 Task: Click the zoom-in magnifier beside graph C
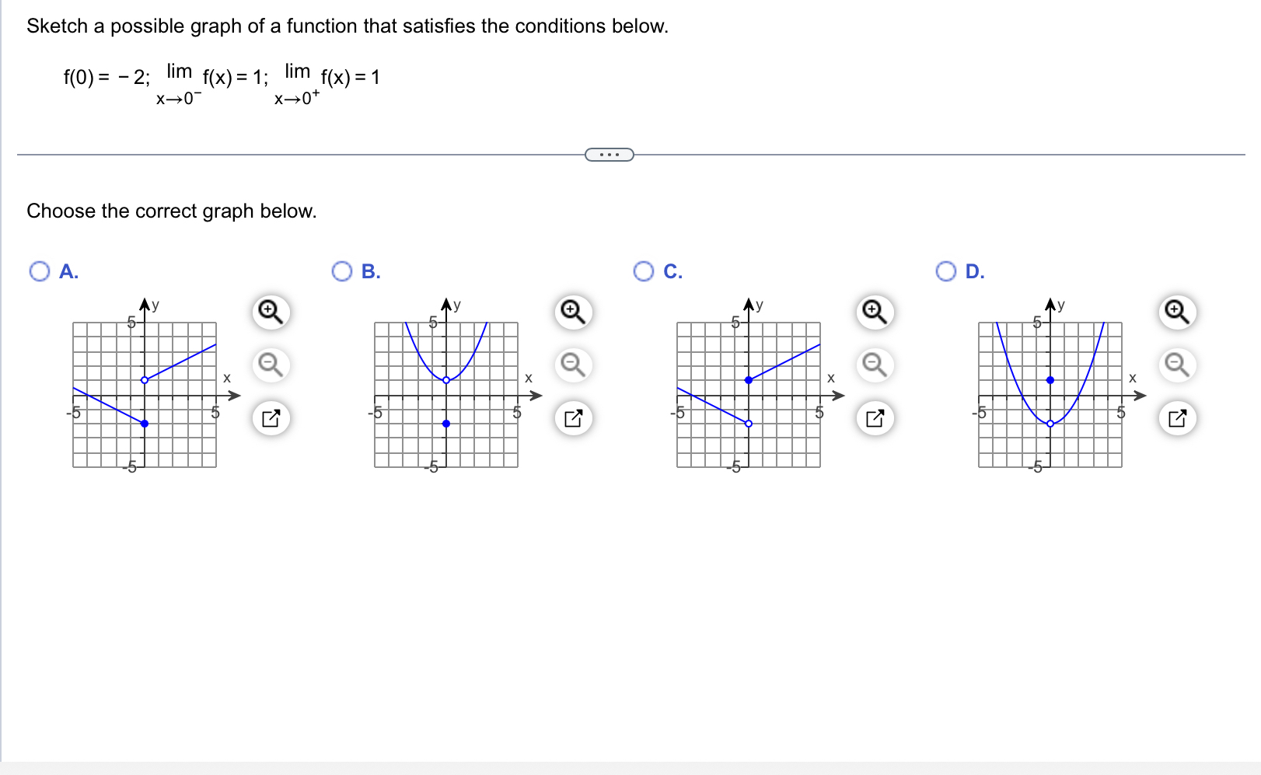tap(875, 311)
